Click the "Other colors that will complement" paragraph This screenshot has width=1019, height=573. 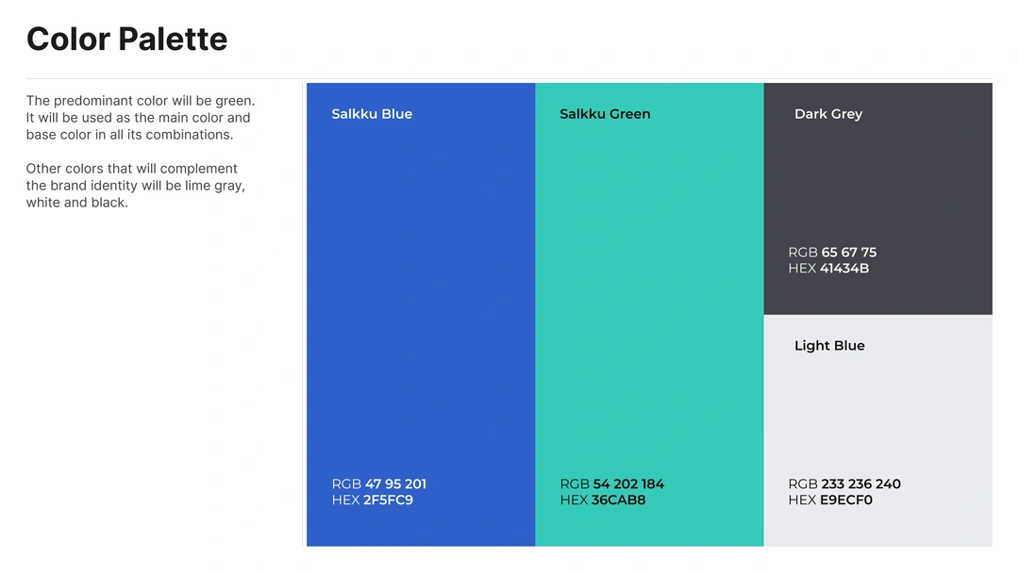pyautogui.click(x=135, y=186)
